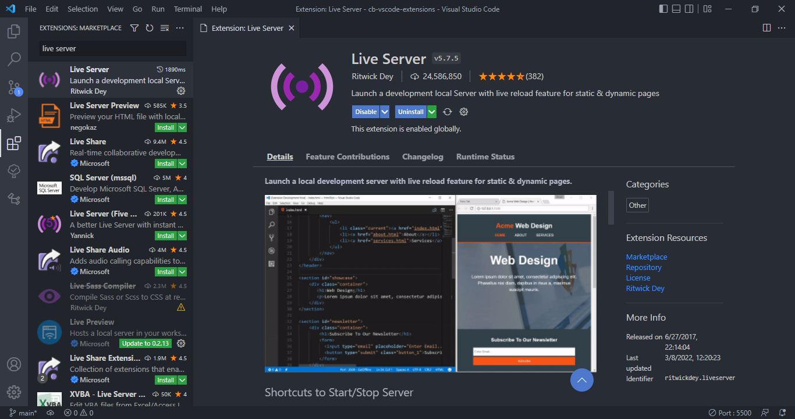
Task: Click the Search icon in activity bar
Action: (x=14, y=59)
